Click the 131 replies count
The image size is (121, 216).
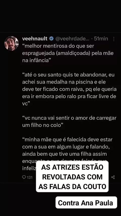point(29,177)
